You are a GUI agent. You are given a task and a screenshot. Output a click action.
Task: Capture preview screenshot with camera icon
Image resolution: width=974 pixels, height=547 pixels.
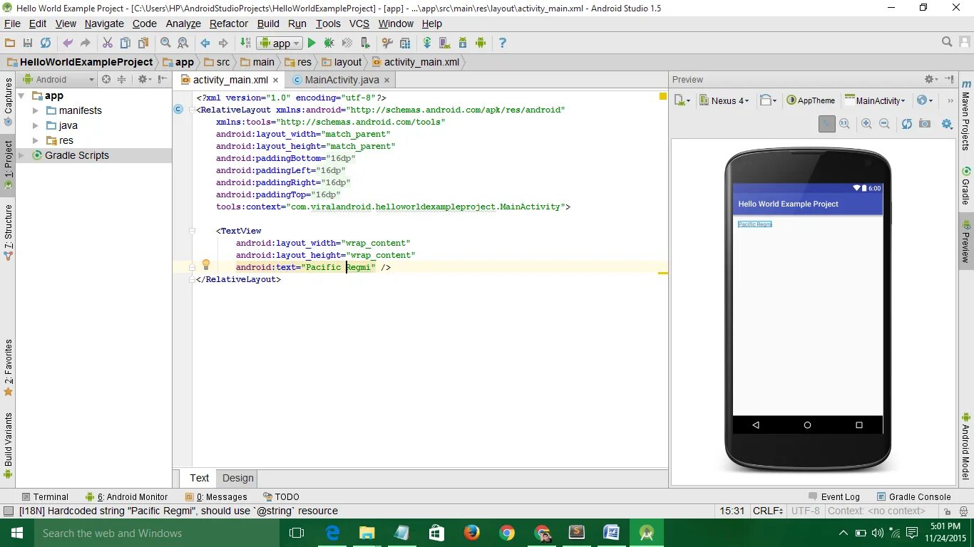tap(925, 123)
